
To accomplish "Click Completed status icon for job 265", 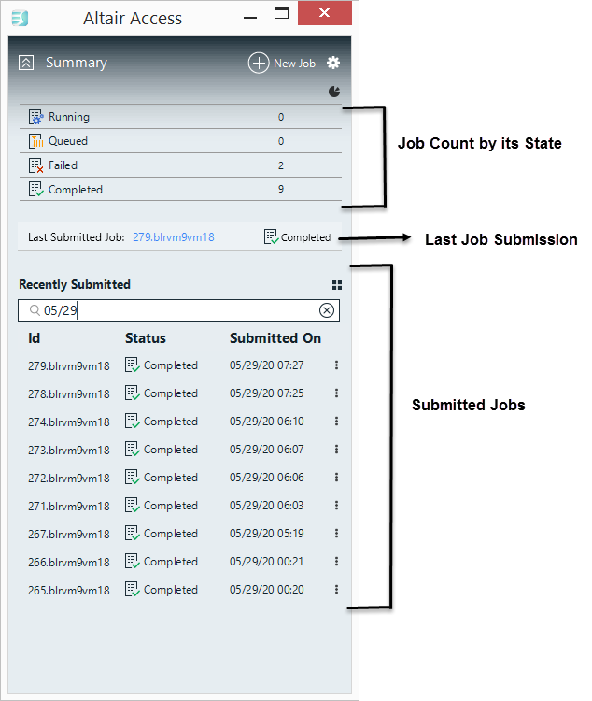I will [x=133, y=589].
